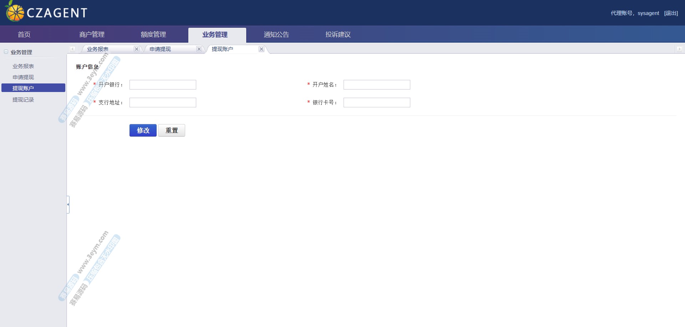The width and height of the screenshot is (685, 327).
Task: Select 提现记录 in the sidebar
Action: point(23,100)
